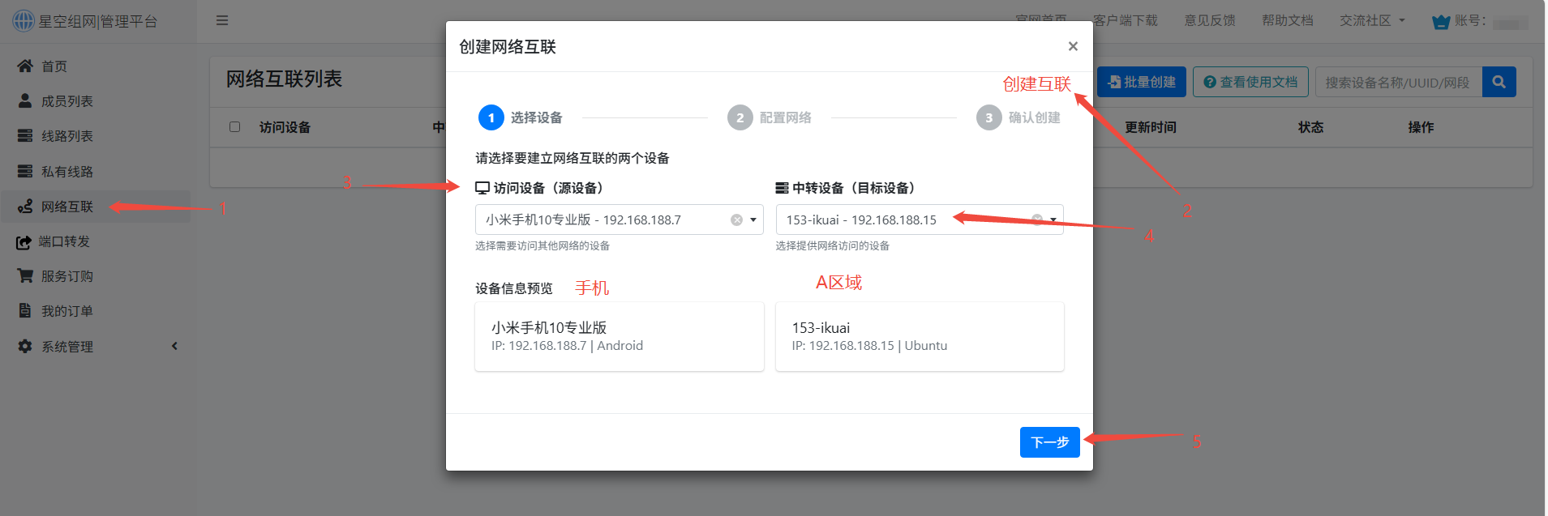This screenshot has height=516, width=1548.
Task: Click the share-node icon beside 网络互联
Action: coord(25,206)
